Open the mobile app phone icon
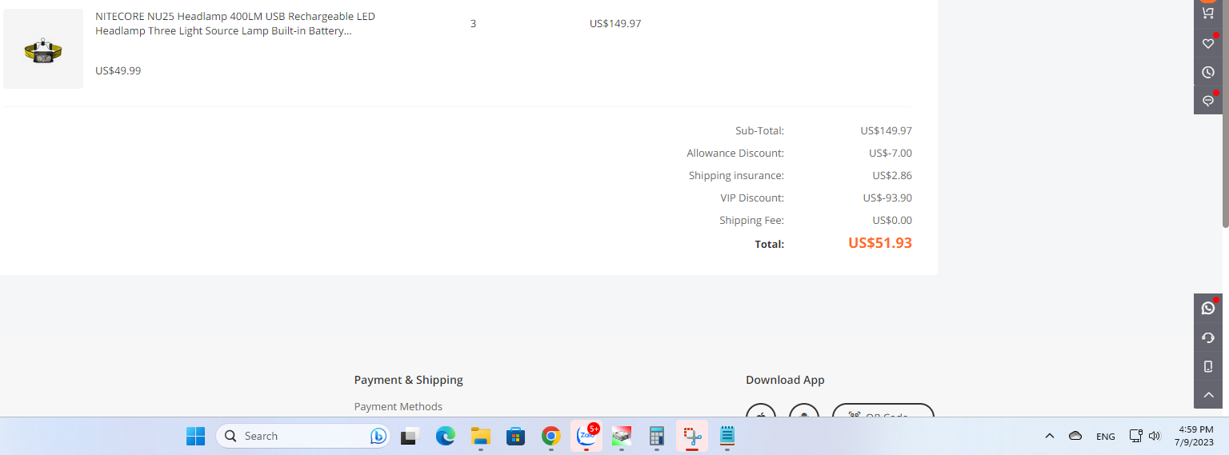 [1208, 366]
